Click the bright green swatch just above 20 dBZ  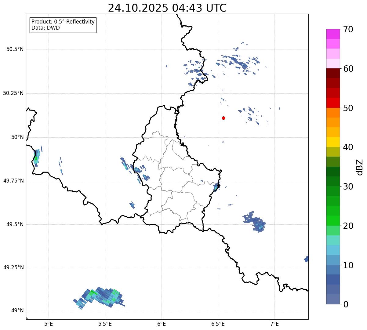click(333, 221)
